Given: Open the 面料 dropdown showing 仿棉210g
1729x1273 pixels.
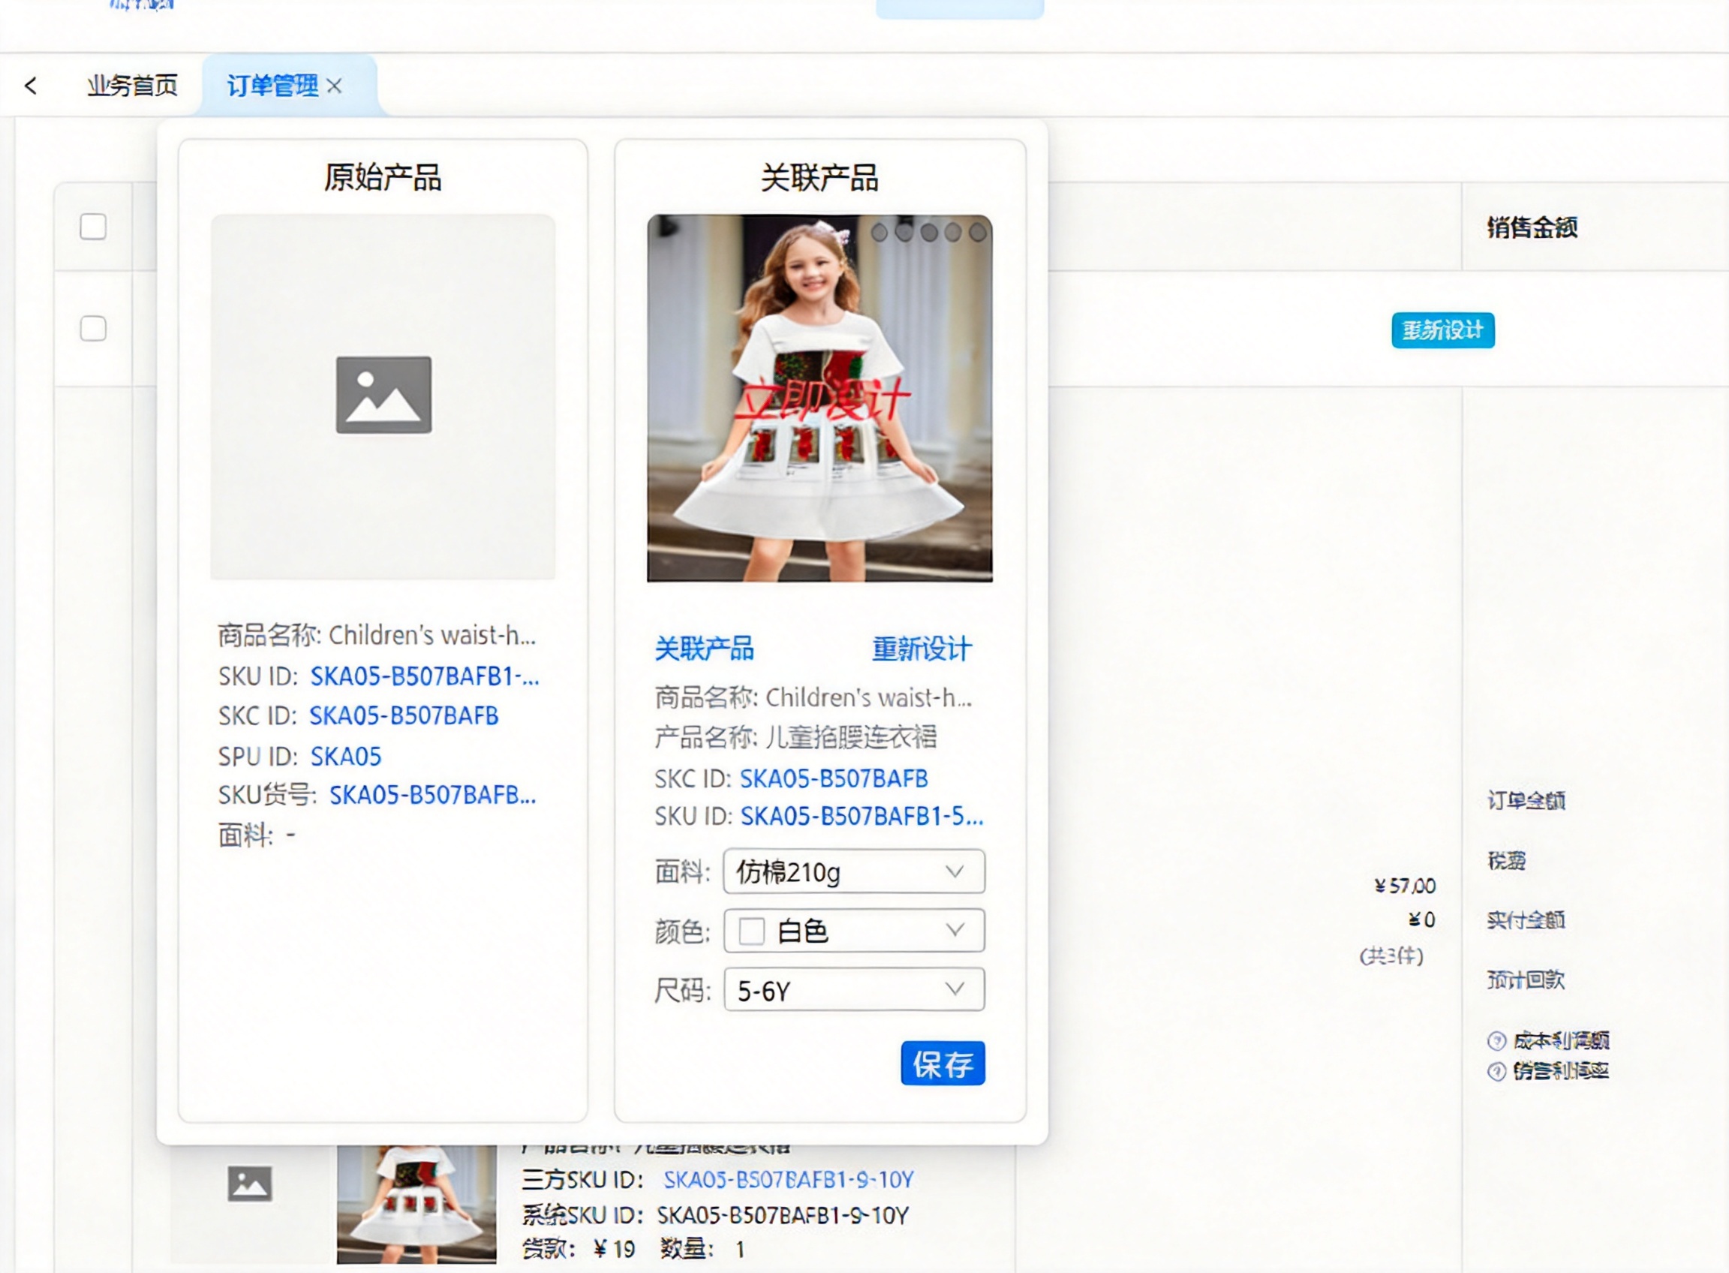Looking at the screenshot, I should pyautogui.click(x=854, y=871).
